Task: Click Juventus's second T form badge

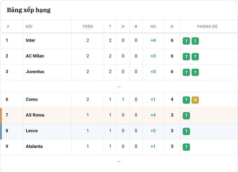Action: click(195, 72)
